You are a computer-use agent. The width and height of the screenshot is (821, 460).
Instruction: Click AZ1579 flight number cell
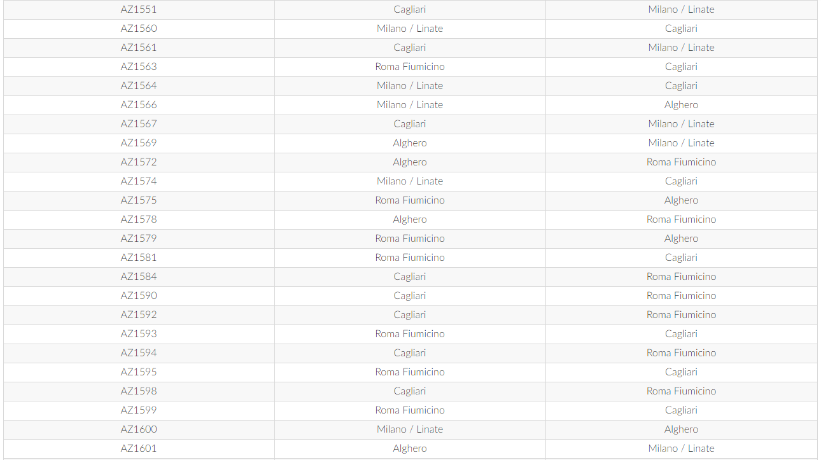pyautogui.click(x=139, y=239)
